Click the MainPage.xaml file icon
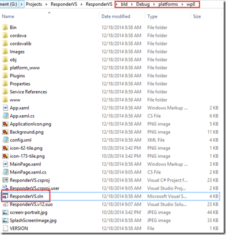226x235 pixels. point(5,164)
